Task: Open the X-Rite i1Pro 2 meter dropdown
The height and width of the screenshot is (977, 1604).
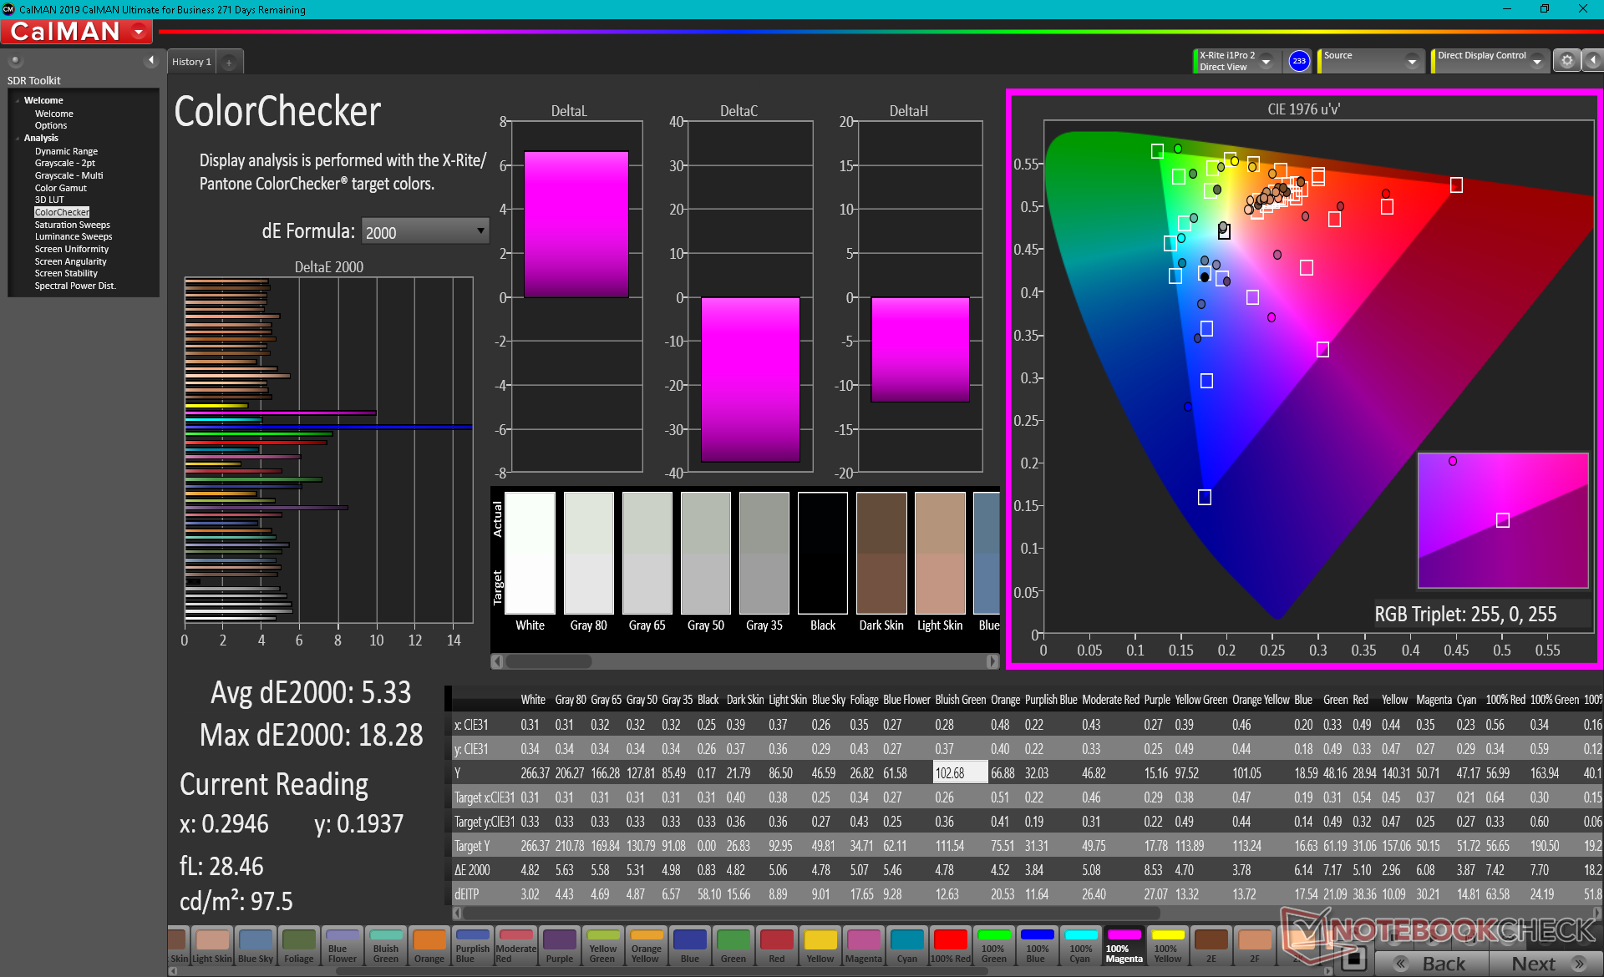Action: tap(1266, 62)
